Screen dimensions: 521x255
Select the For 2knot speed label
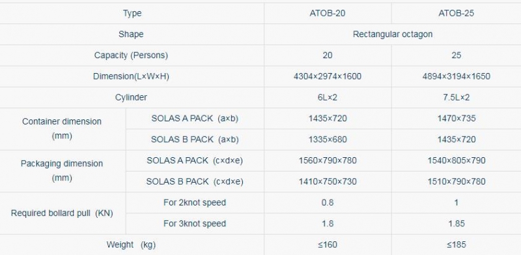coord(195,203)
